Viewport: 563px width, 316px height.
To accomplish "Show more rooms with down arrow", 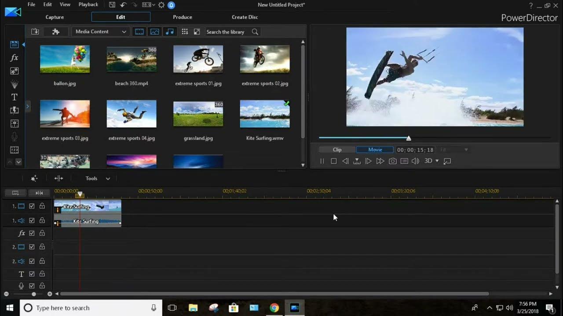I will (18, 162).
